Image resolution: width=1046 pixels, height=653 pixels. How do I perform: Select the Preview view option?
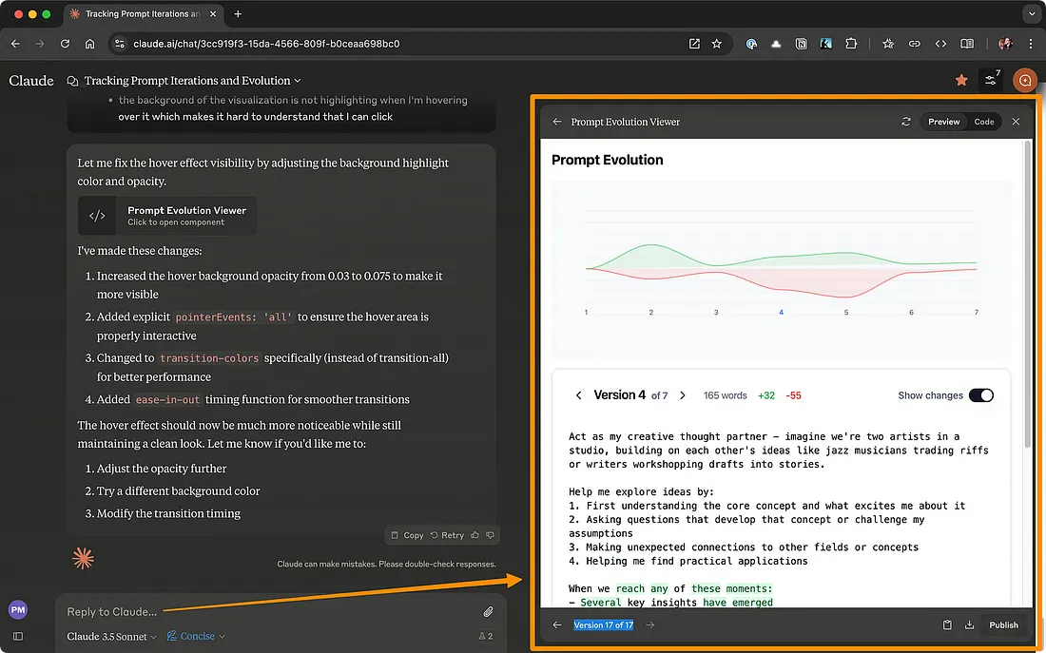pos(943,122)
